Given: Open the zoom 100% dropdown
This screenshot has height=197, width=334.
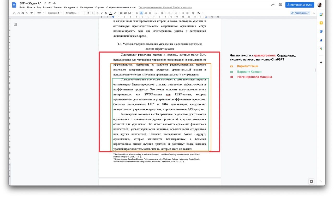Looking at the screenshot, I should click(x=40, y=13).
